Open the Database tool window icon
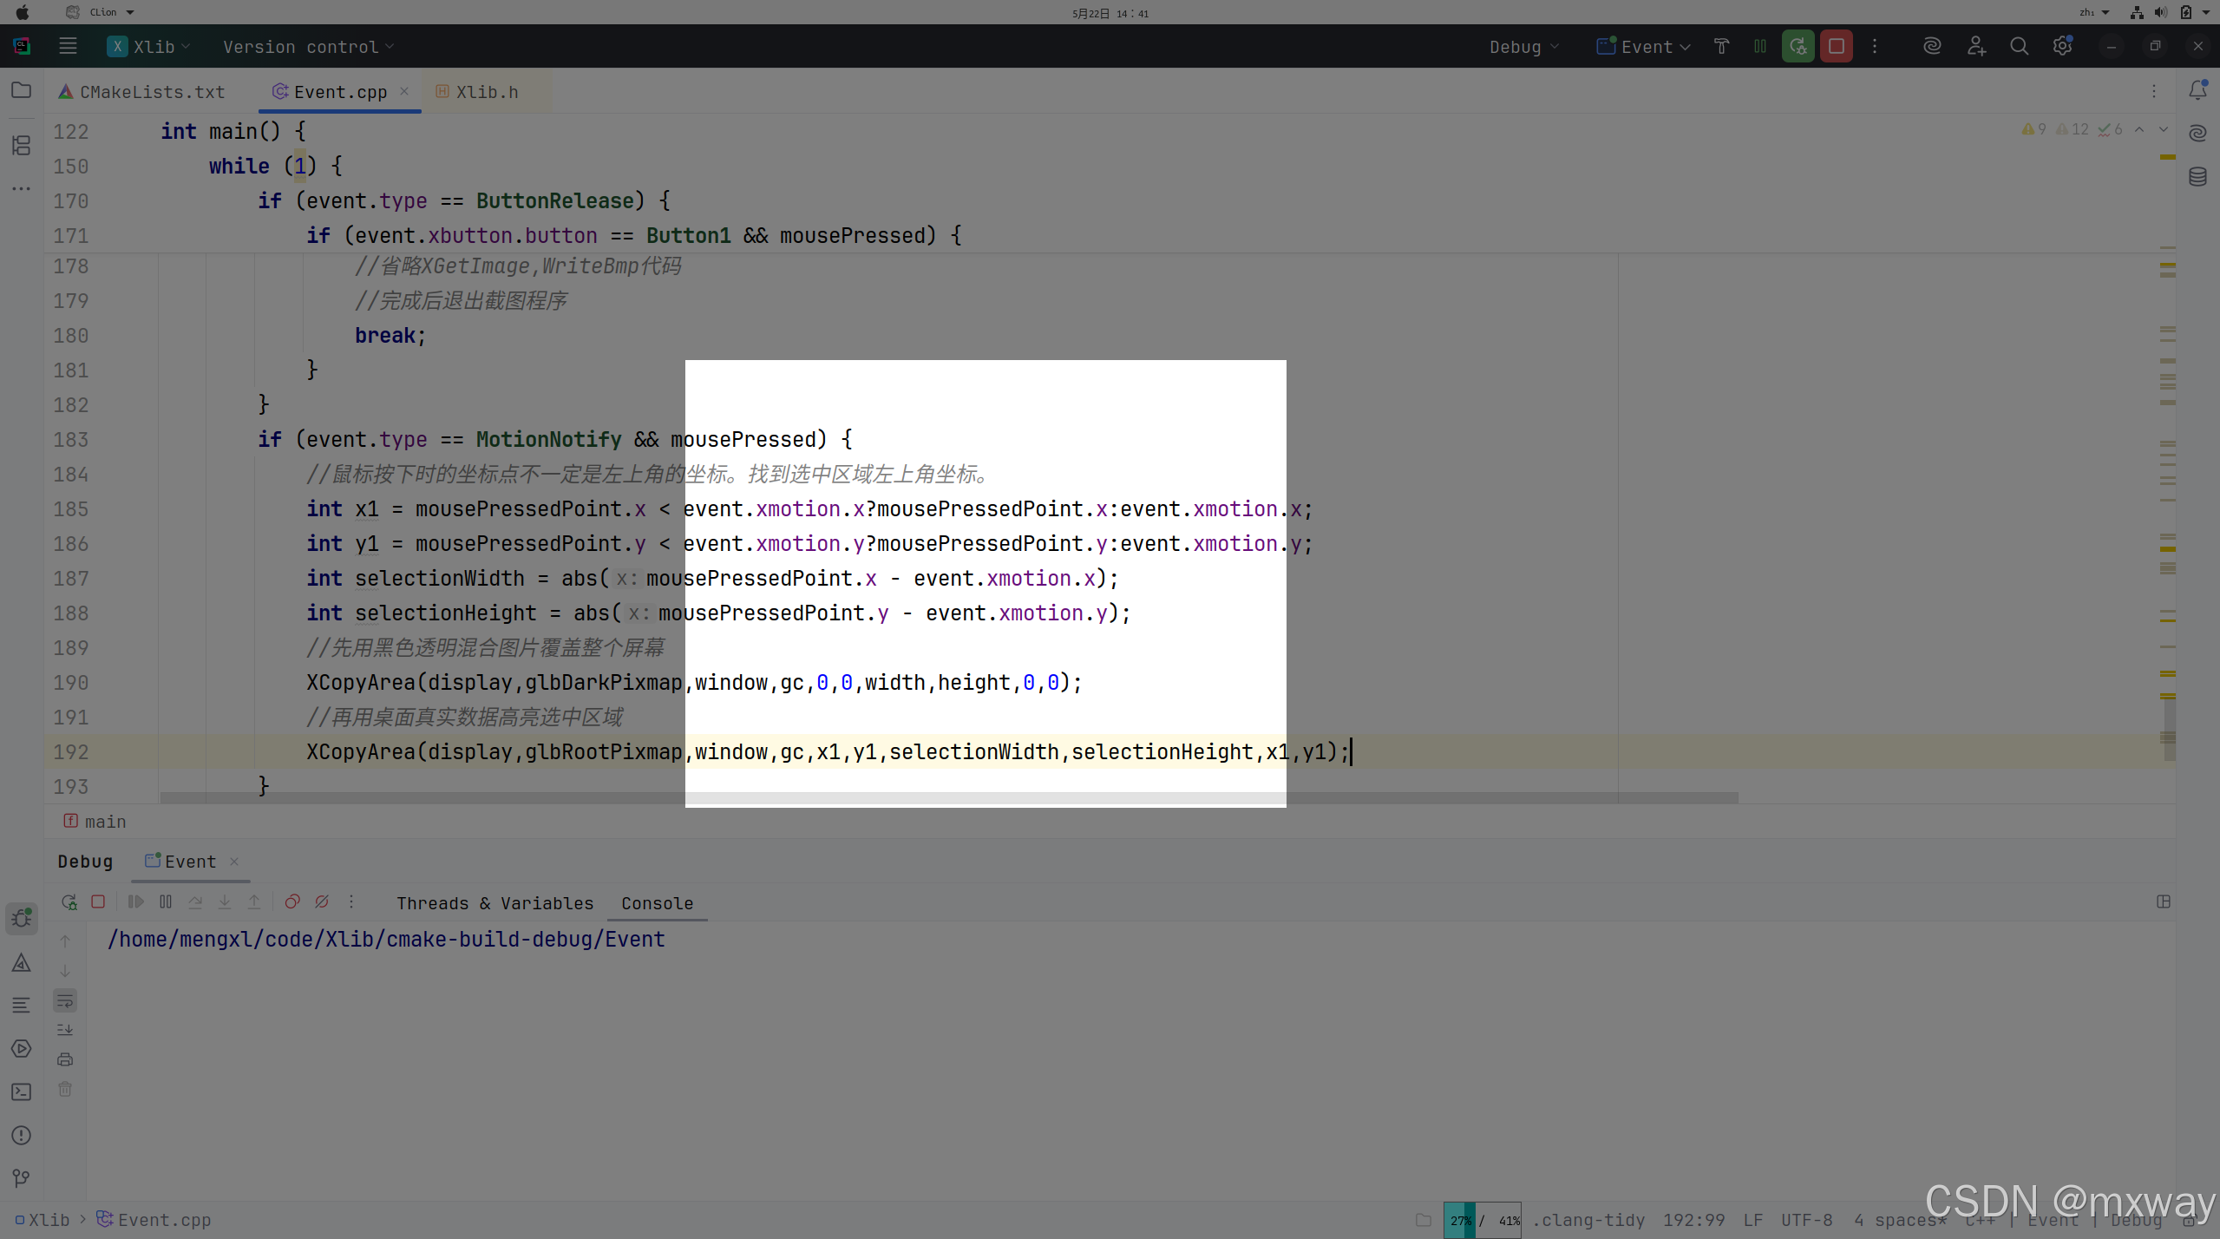 coord(2197,177)
